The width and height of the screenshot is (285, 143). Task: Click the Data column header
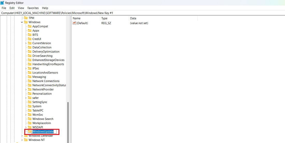click(x=163, y=18)
